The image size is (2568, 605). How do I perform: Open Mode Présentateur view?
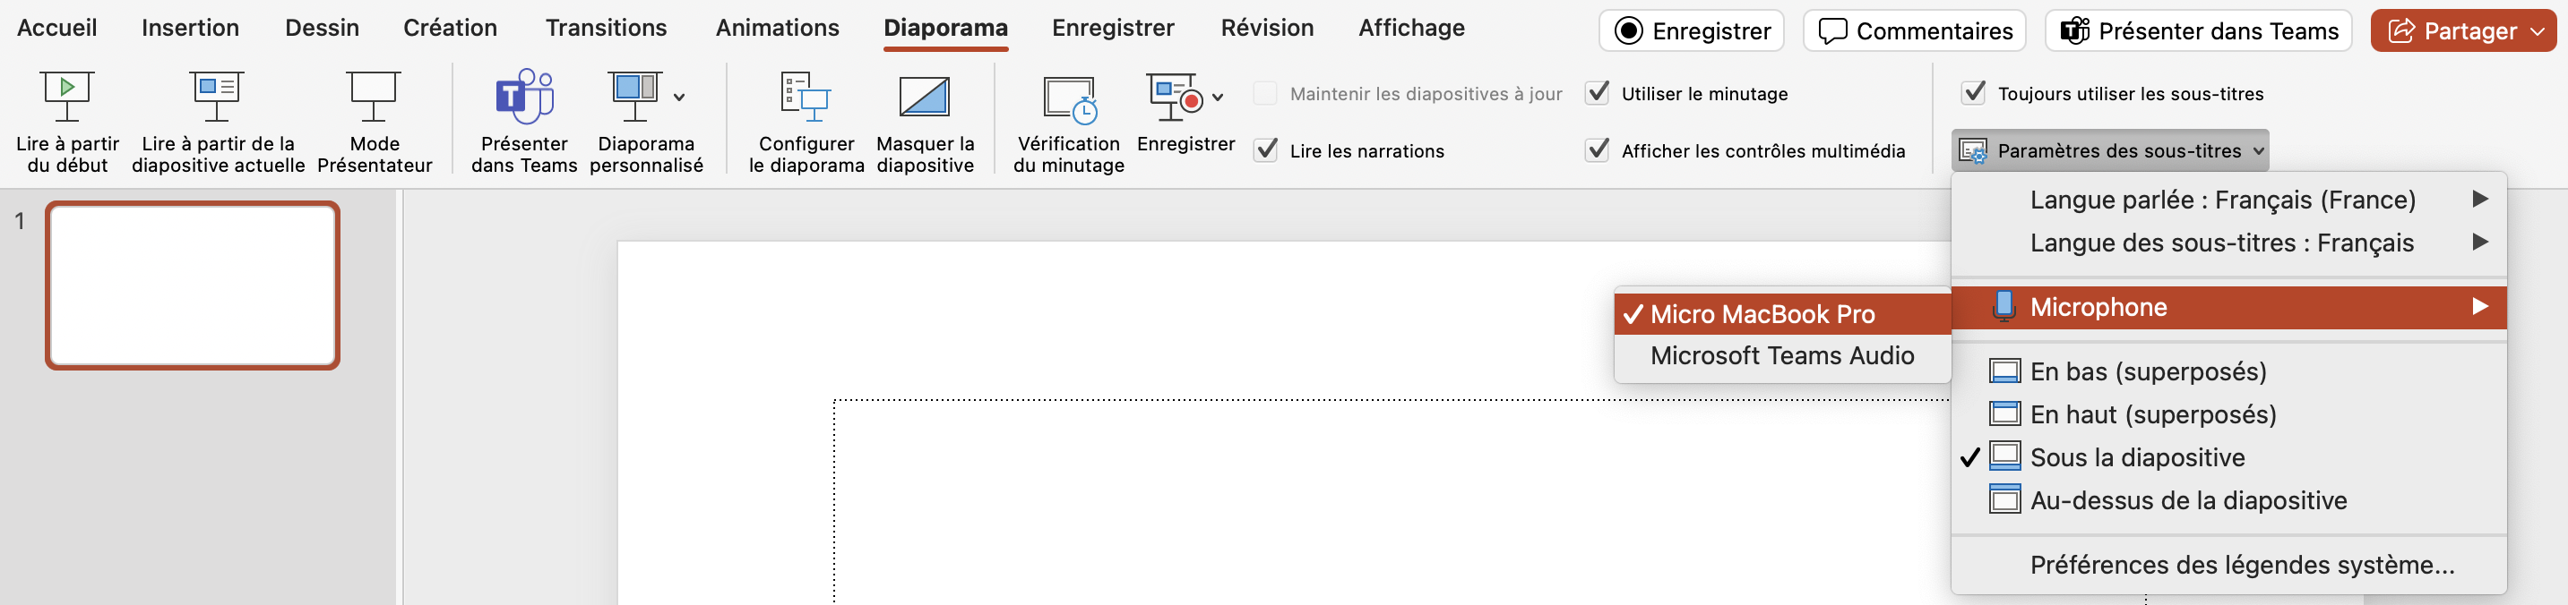(374, 98)
